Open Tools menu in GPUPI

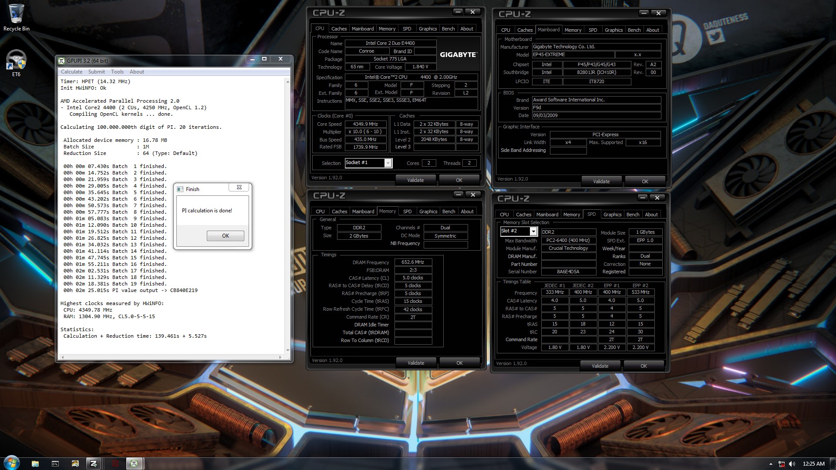(x=117, y=72)
